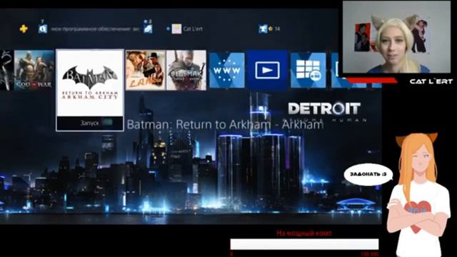This screenshot has width=457, height=257.
Task: Select the Cat L'ert profile avatar
Action: (x=176, y=29)
